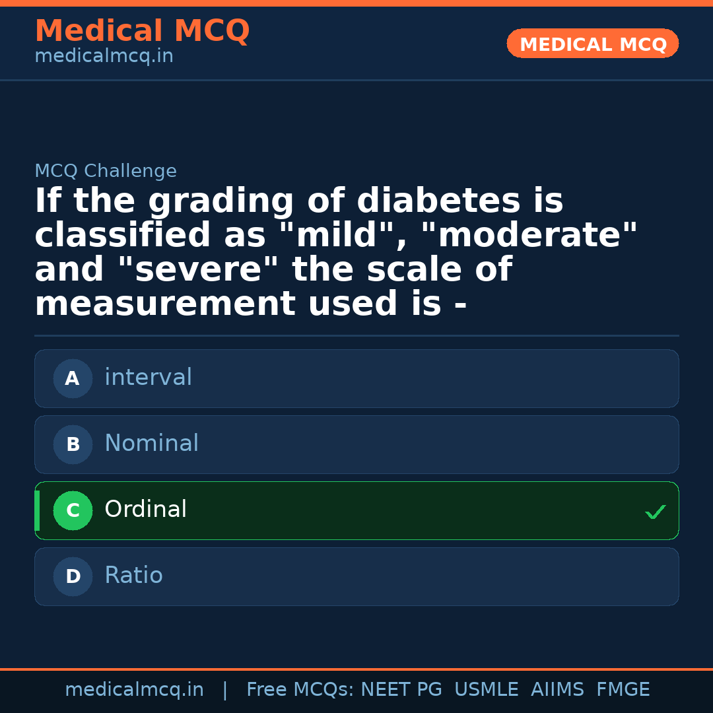Click the USMLE footer text
Viewport: 713px width, 713px height.
(486, 690)
